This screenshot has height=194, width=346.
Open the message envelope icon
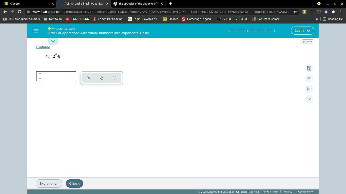tap(309, 99)
